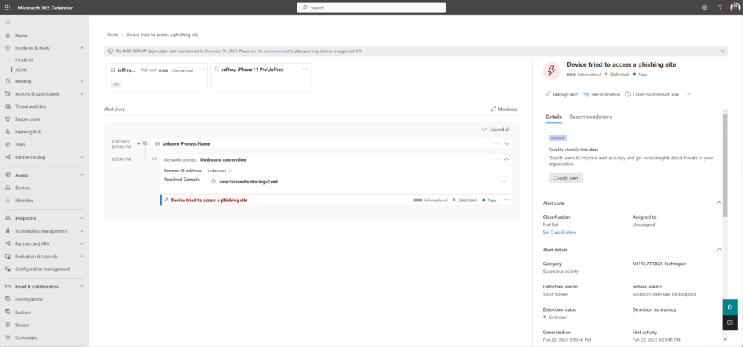743x347 pixels.
Task: Click the Review icon in sidebar
Action: pos(7,325)
